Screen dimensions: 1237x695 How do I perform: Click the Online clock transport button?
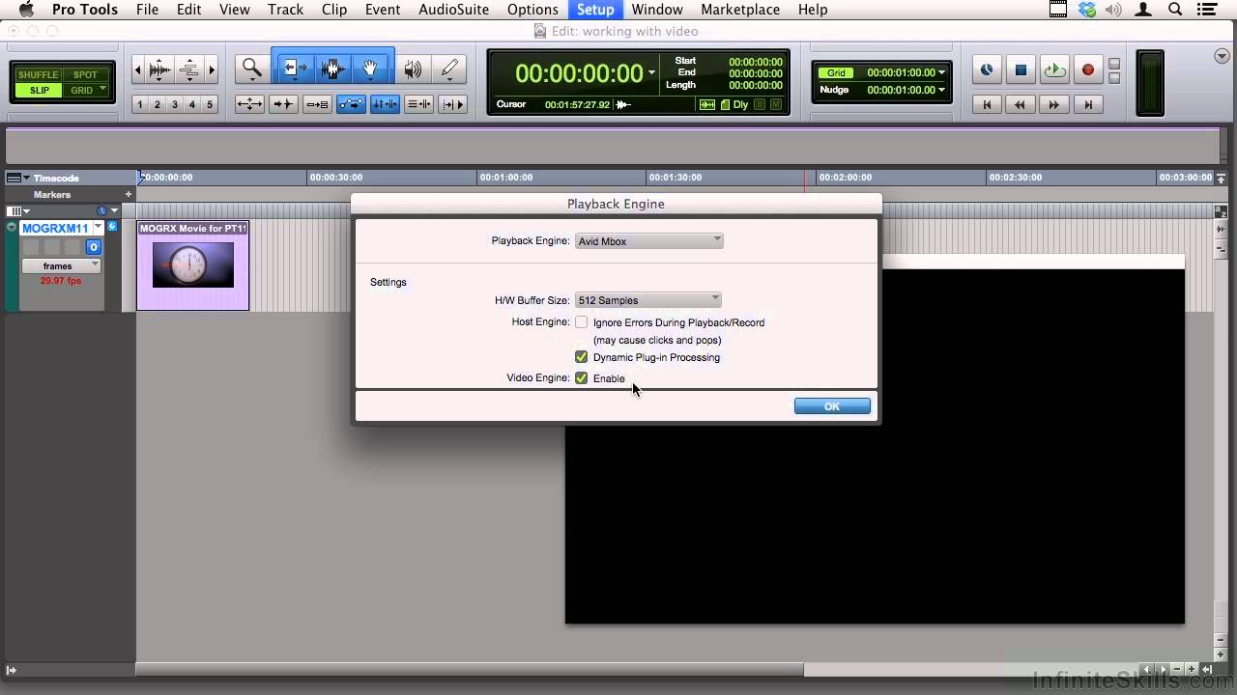987,70
